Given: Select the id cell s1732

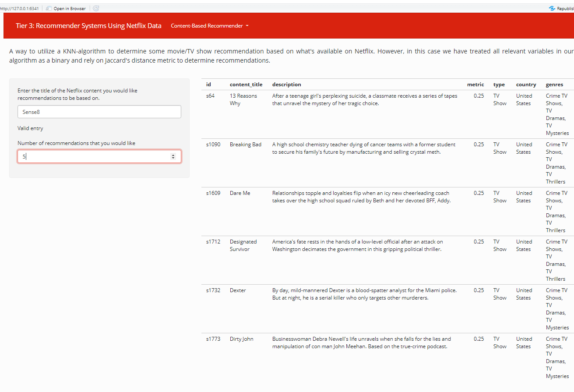Looking at the screenshot, I should click(x=213, y=290).
